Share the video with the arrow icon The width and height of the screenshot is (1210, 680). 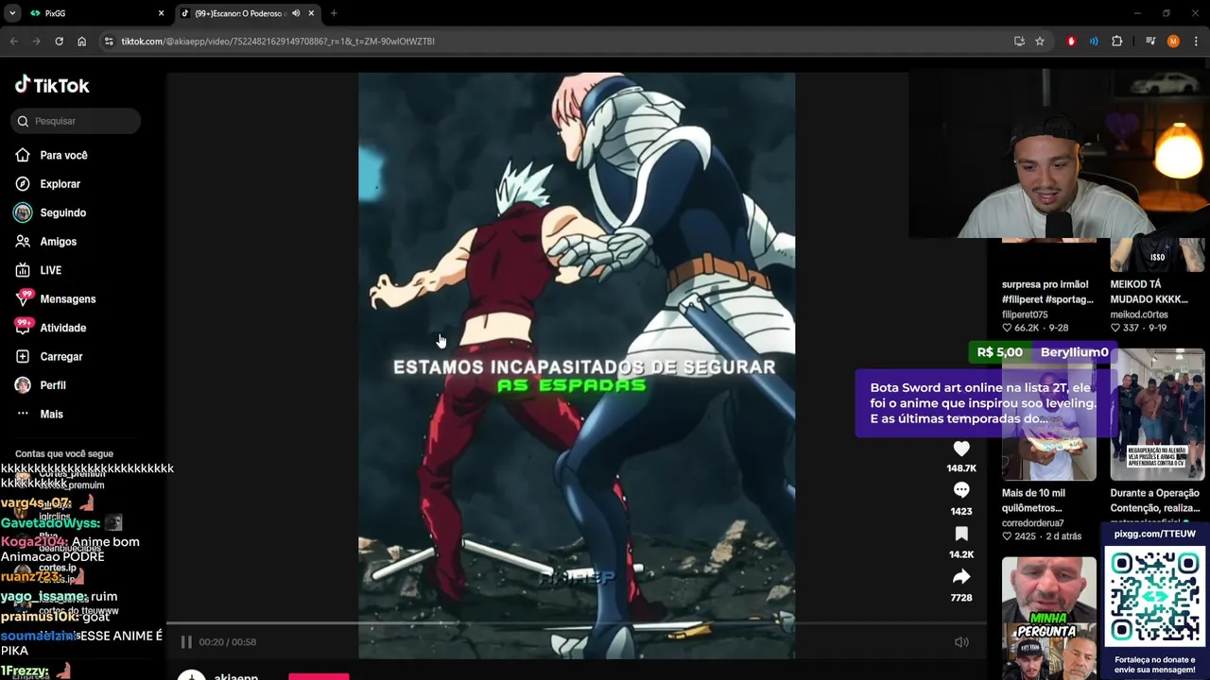(x=961, y=577)
